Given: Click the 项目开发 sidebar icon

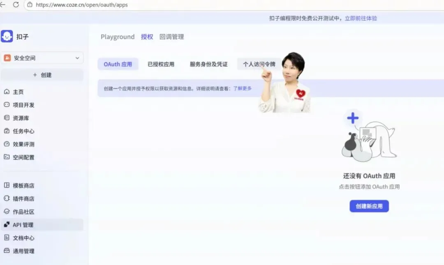Looking at the screenshot, I should [x=7, y=105].
